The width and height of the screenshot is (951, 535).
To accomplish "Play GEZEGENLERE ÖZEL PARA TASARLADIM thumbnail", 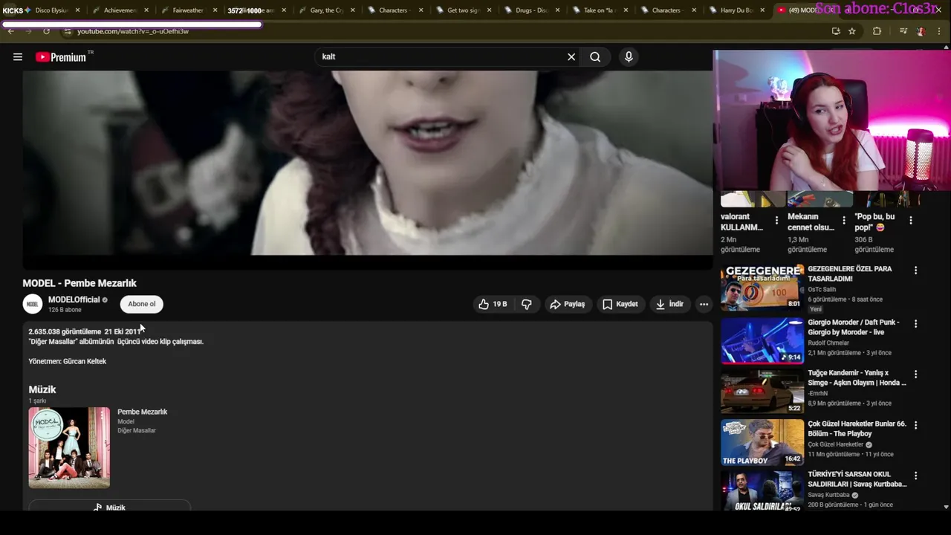I will point(762,287).
